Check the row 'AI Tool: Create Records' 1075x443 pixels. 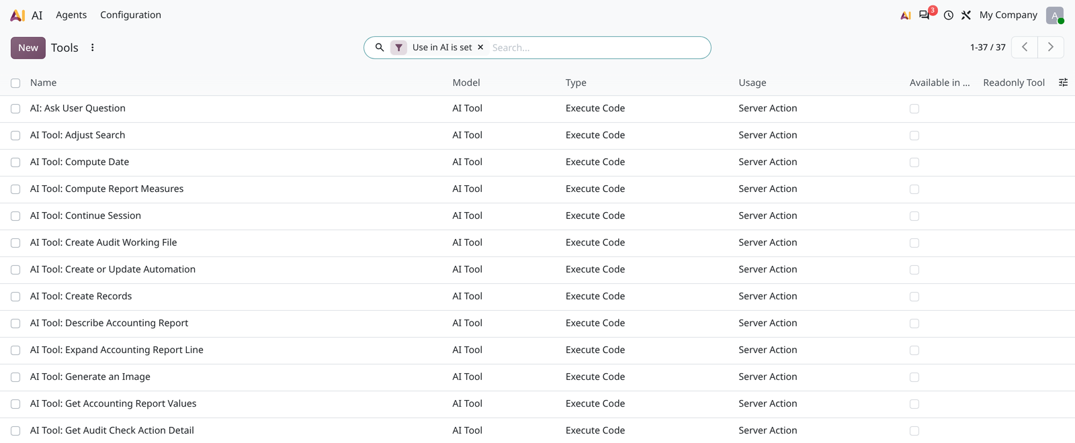point(15,297)
